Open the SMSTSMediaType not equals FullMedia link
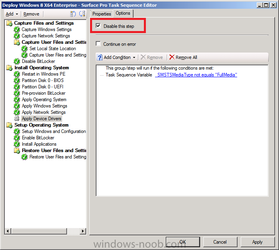This screenshot has width=279, height=250. 196,75
